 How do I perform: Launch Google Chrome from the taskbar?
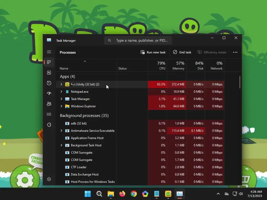(134, 194)
